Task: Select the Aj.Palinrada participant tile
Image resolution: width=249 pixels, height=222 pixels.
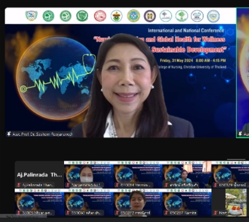Action: (x=39, y=175)
